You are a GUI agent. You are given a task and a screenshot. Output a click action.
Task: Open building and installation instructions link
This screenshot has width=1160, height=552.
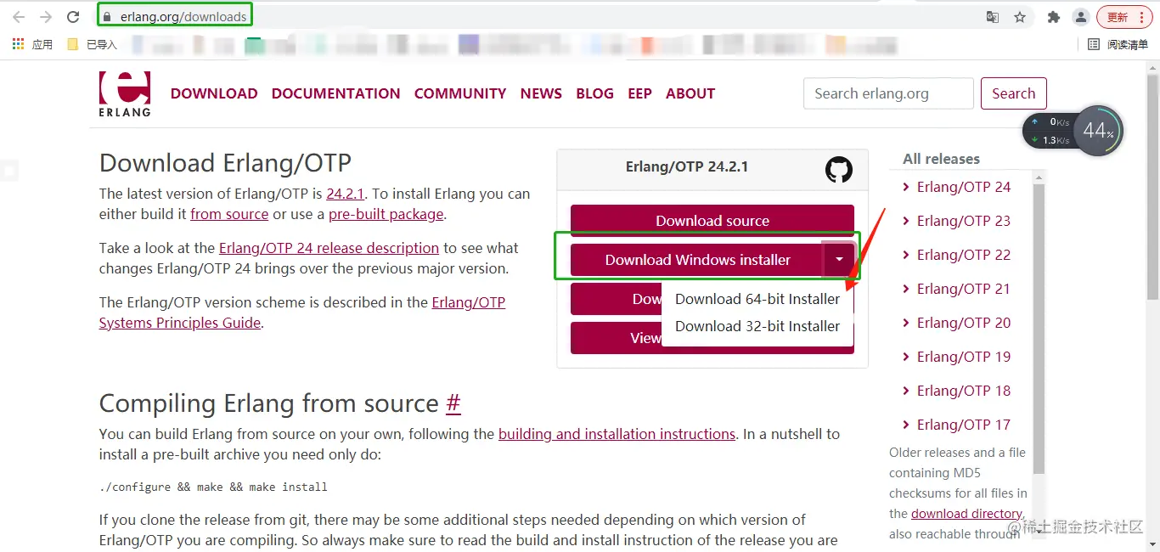617,434
